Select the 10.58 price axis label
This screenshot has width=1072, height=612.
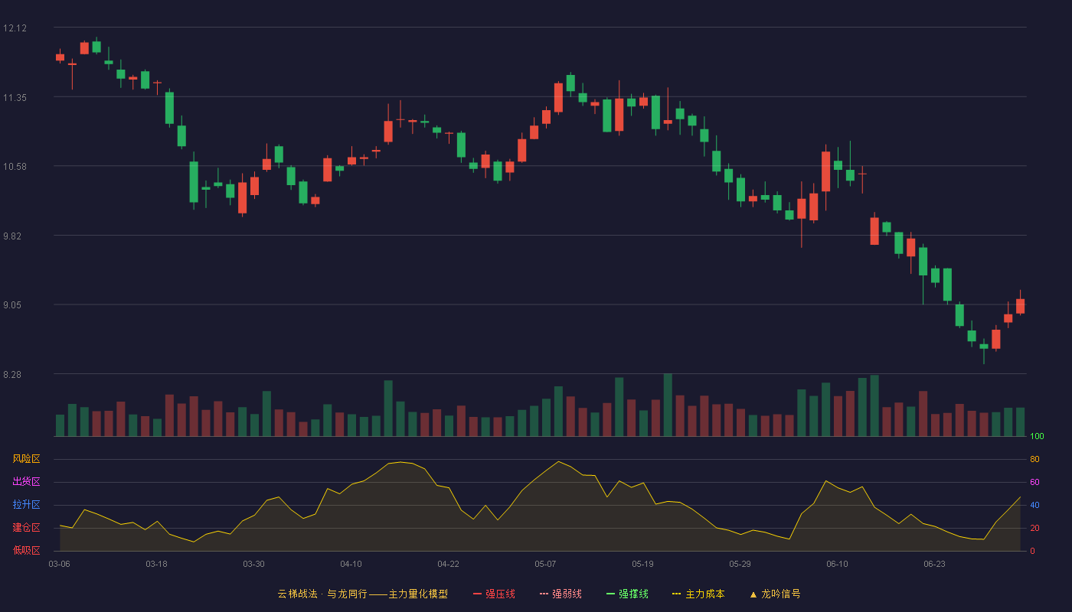15,167
